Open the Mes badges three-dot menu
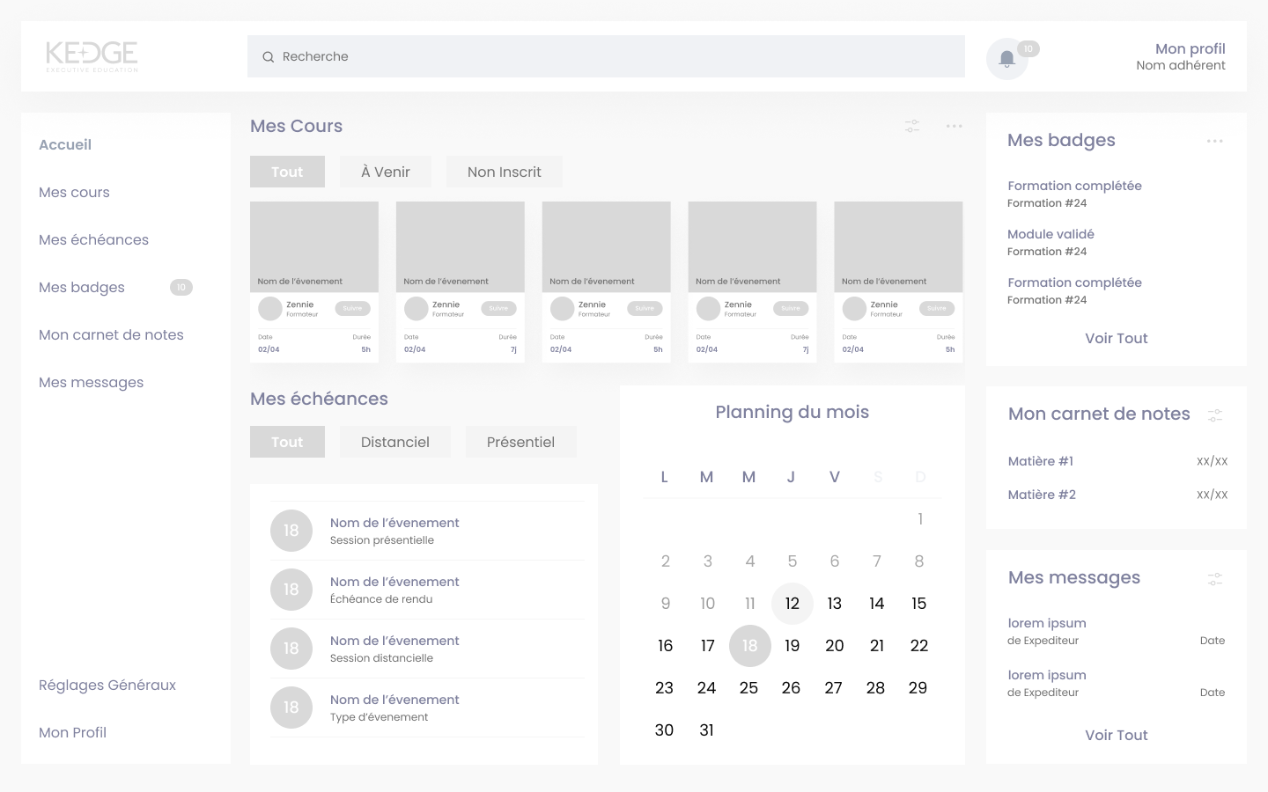Image resolution: width=1268 pixels, height=792 pixels. 1214,141
